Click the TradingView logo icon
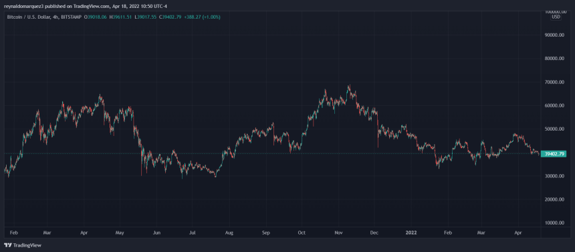This screenshot has height=252, width=575. tap(8, 245)
